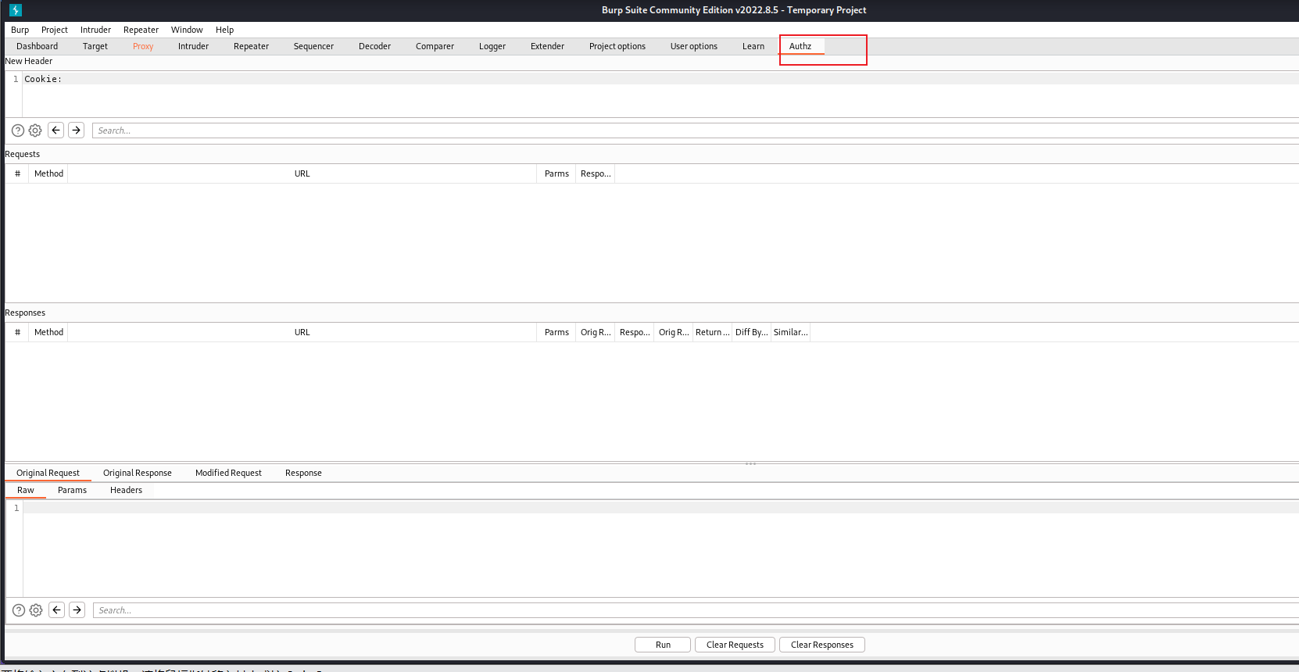This screenshot has width=1299, height=672.
Task: Switch to the Logger tab
Action: pyautogui.click(x=492, y=46)
